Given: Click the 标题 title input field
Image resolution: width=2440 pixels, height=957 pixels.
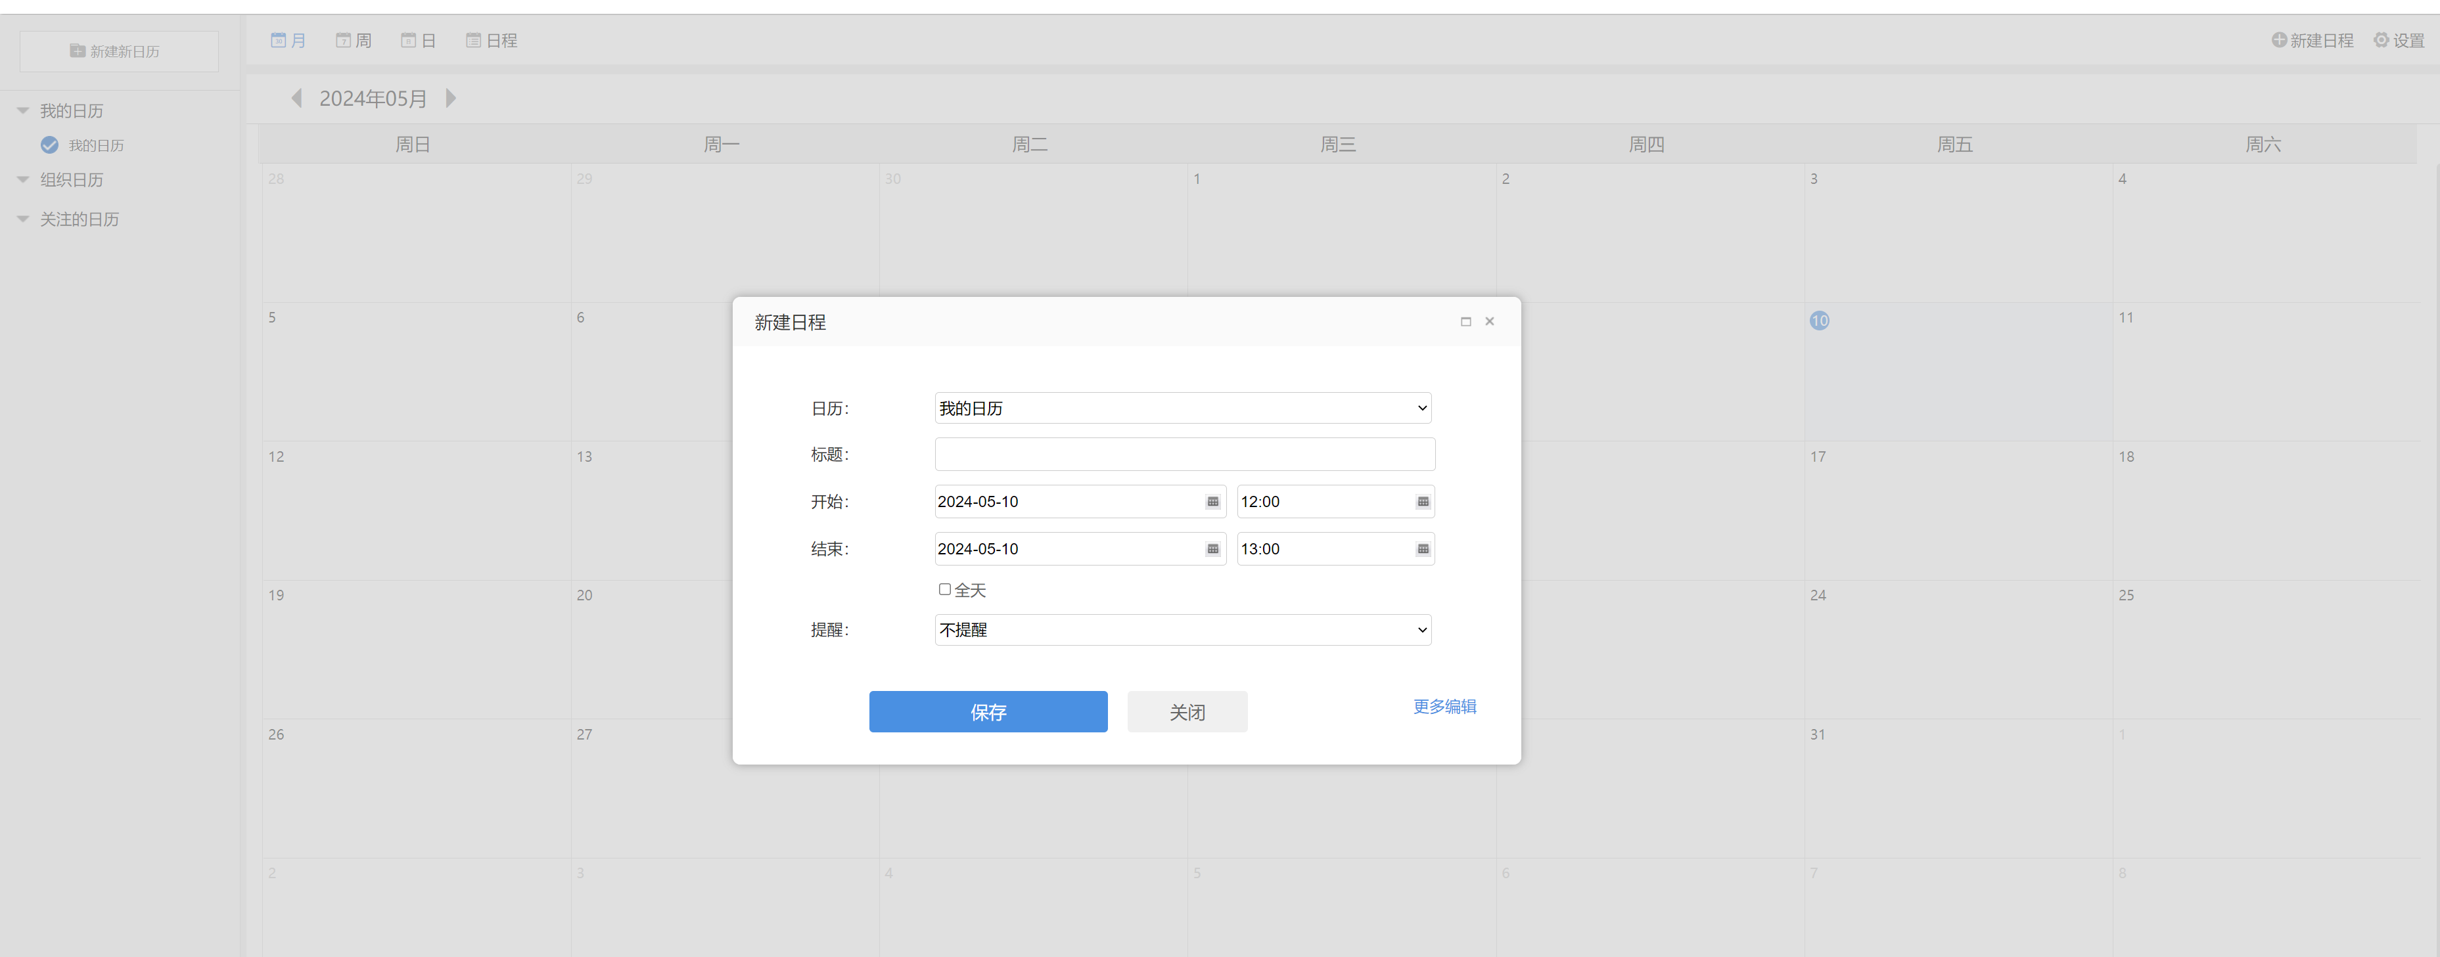Looking at the screenshot, I should click(x=1184, y=455).
